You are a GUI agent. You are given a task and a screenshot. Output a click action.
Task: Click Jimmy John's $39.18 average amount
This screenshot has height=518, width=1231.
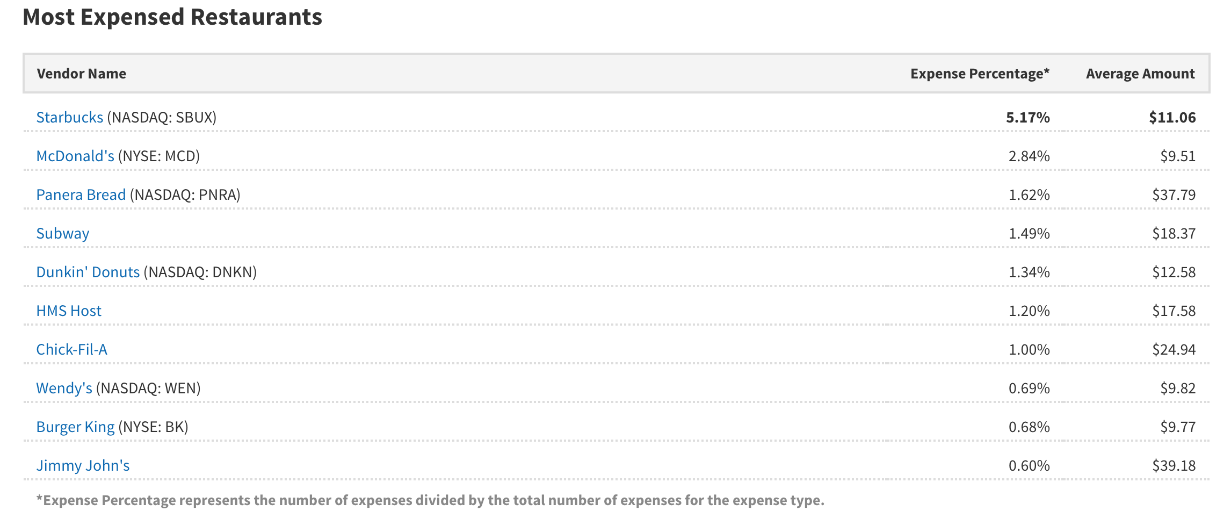(x=1174, y=465)
